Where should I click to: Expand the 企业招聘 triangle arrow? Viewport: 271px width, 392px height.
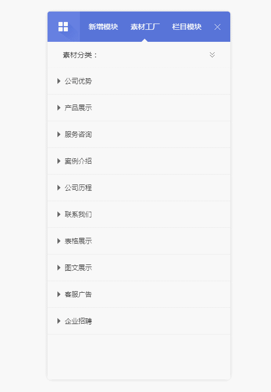58,321
